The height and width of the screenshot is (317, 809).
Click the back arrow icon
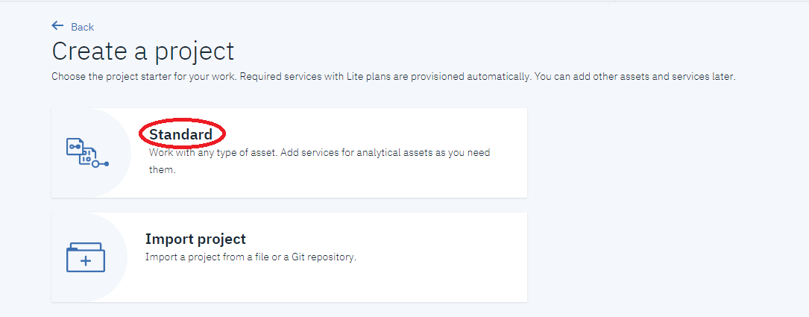[x=58, y=26]
